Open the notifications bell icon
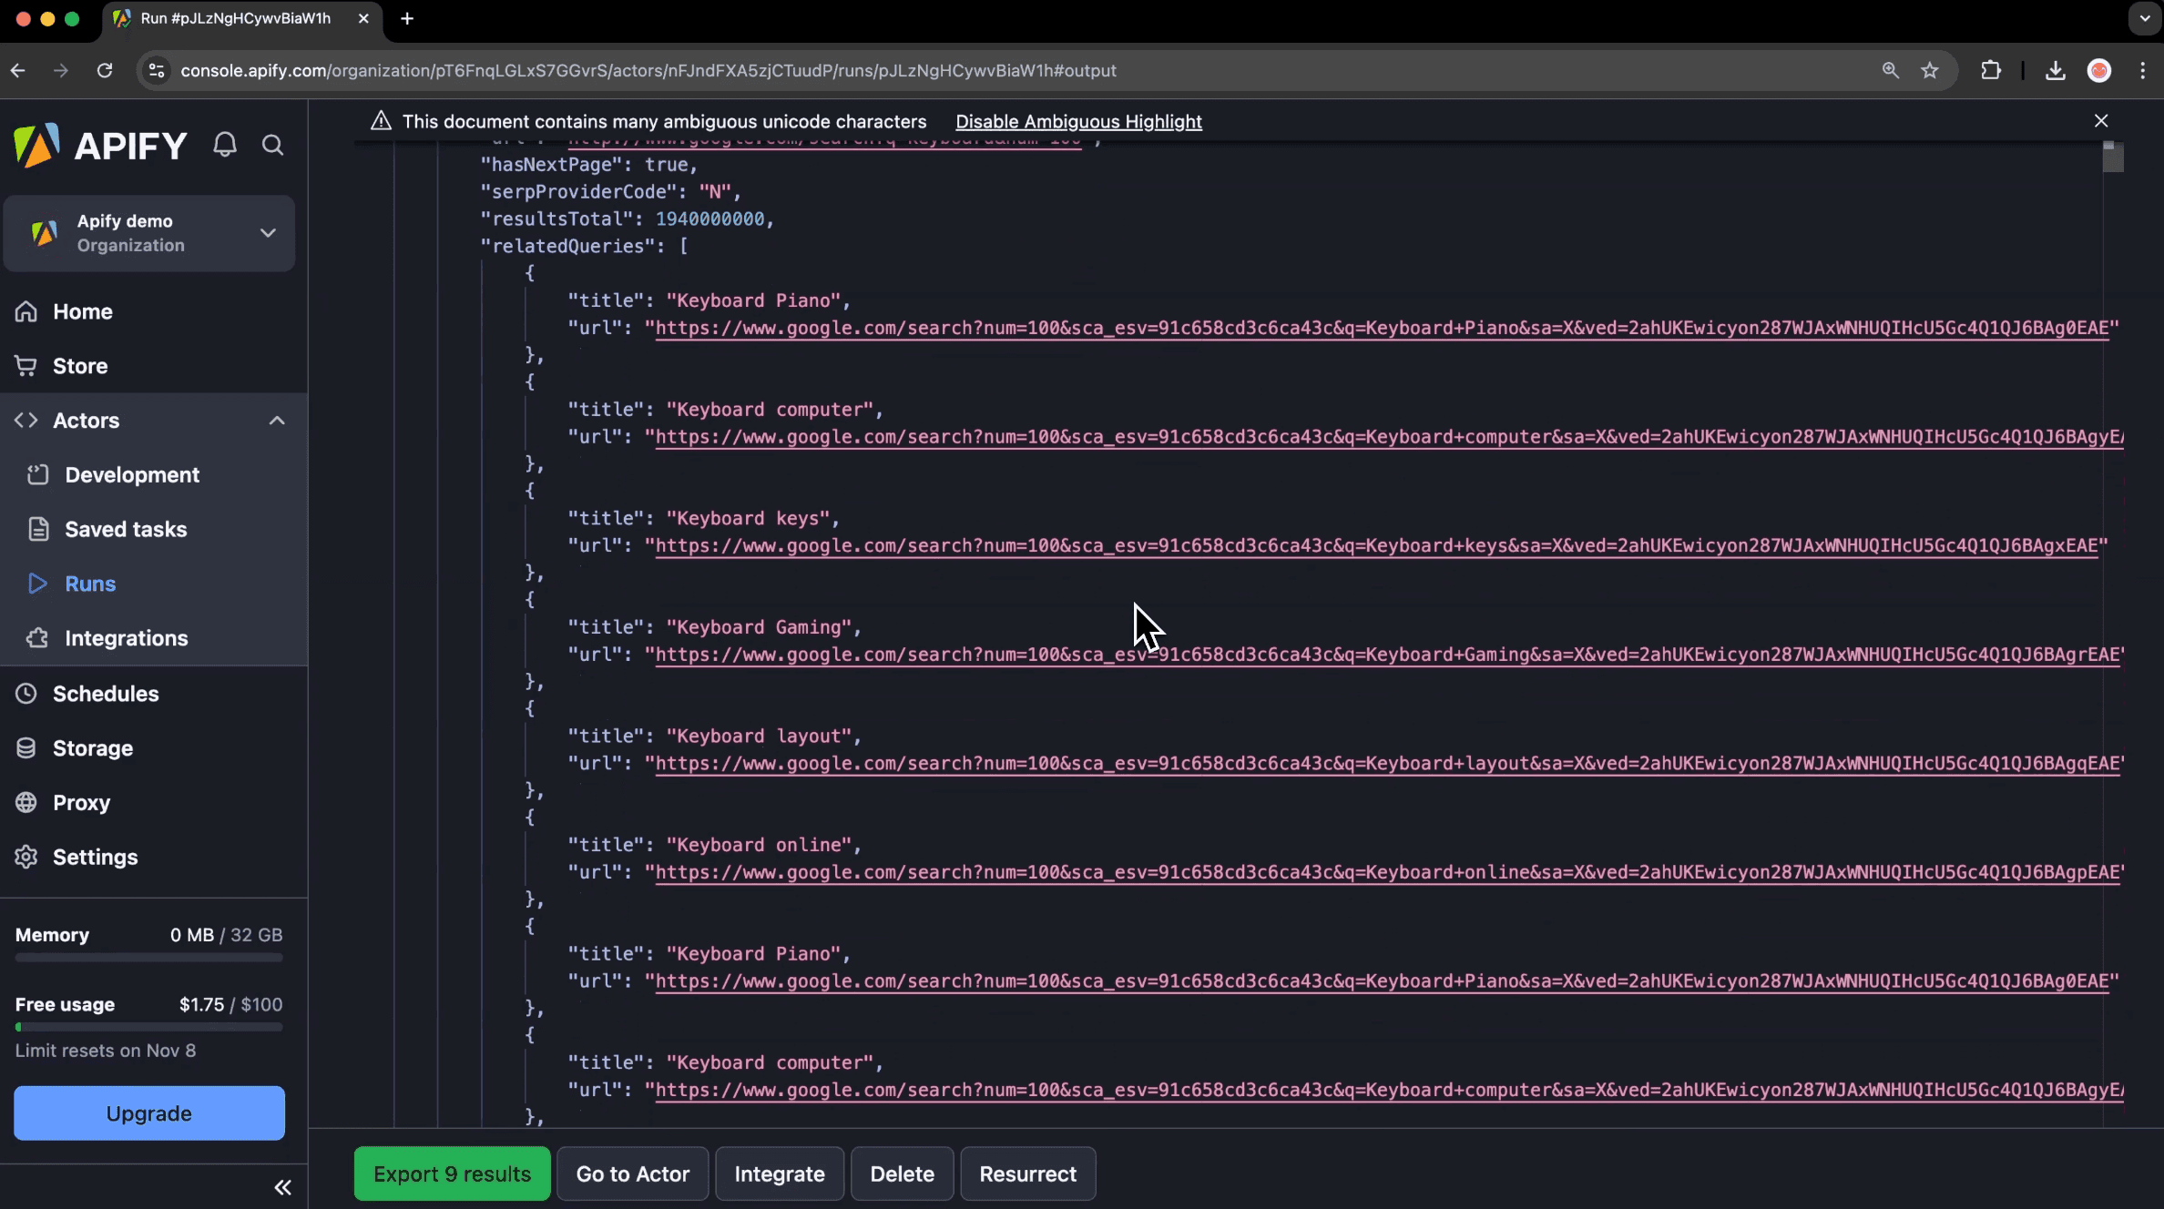2164x1209 pixels. coord(225,145)
